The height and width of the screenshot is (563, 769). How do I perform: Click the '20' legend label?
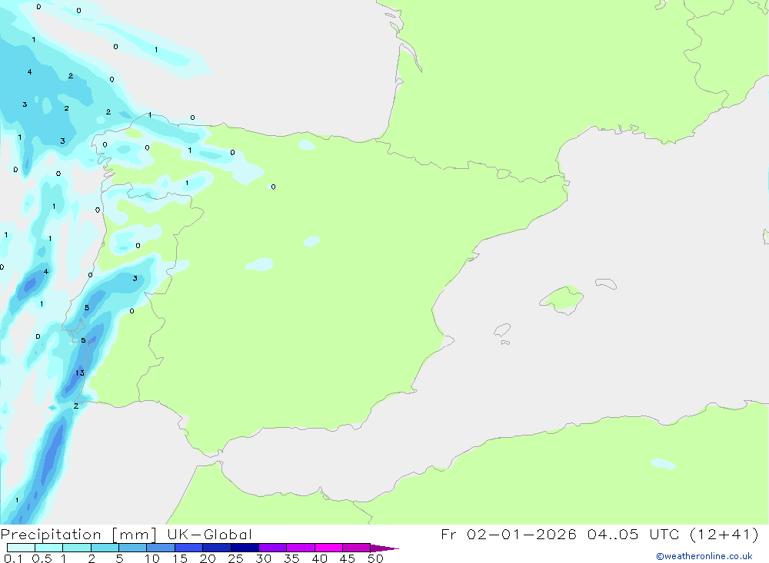coord(208,558)
